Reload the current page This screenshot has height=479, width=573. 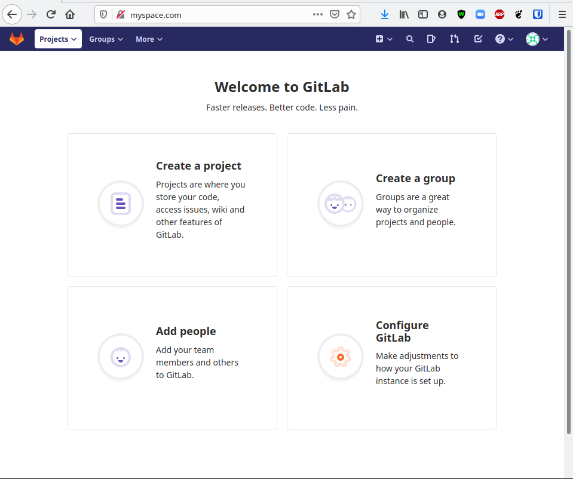pyautogui.click(x=51, y=14)
